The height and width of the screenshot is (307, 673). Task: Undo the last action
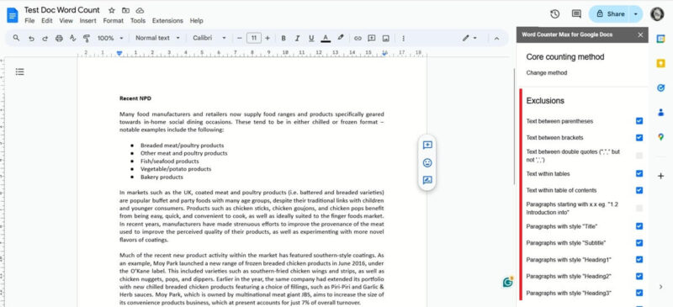31,38
